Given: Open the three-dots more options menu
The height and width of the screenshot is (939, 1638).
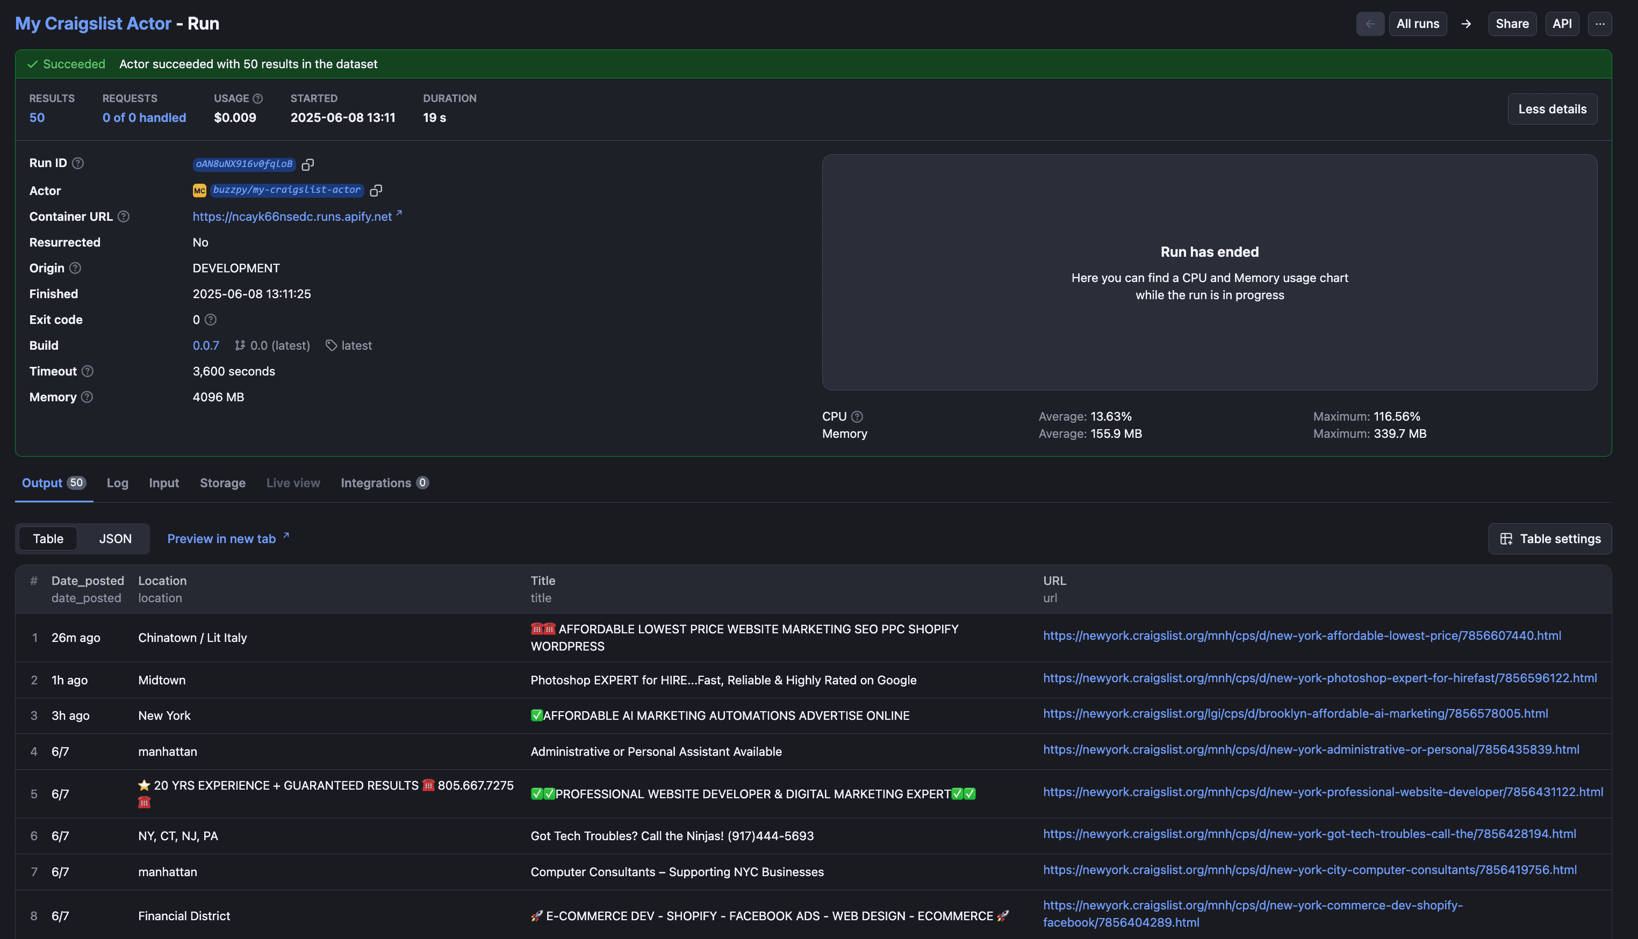Looking at the screenshot, I should coord(1599,24).
